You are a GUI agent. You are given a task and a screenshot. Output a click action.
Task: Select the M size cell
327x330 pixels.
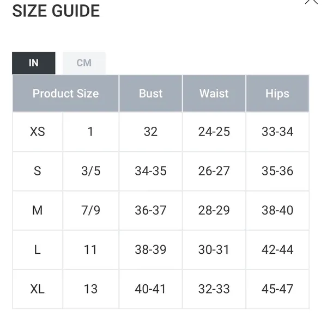point(38,210)
